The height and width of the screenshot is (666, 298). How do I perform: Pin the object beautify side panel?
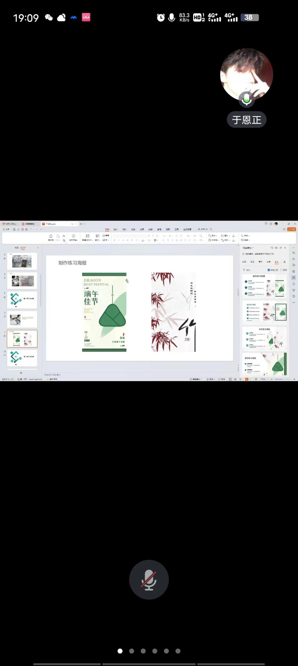point(281,248)
